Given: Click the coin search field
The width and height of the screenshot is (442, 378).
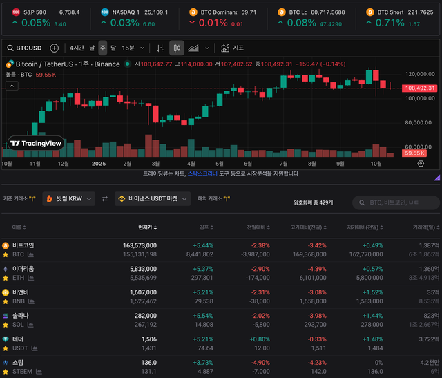Looking at the screenshot, I should (396, 202).
